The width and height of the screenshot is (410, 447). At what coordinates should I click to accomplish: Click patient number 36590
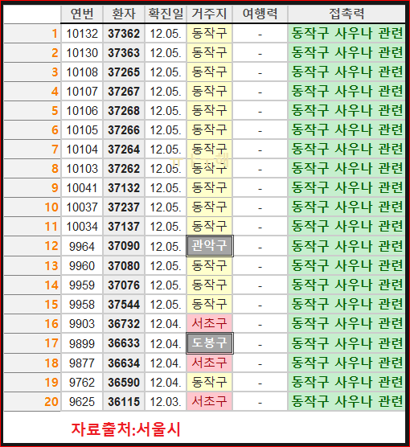[124, 383]
